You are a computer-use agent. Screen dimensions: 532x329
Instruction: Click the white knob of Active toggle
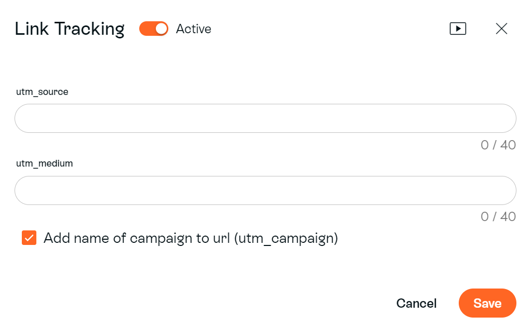[x=161, y=29]
